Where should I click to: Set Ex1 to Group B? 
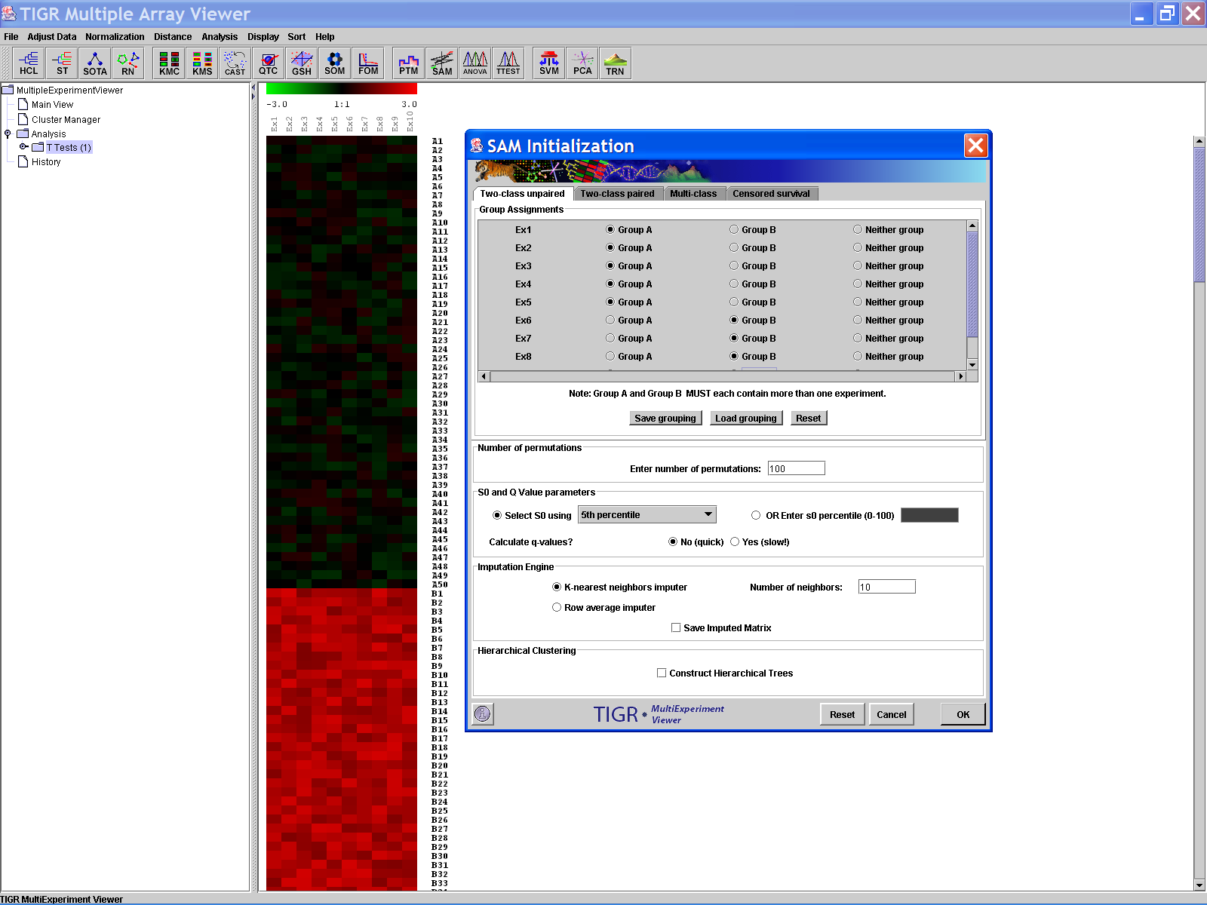coord(734,229)
